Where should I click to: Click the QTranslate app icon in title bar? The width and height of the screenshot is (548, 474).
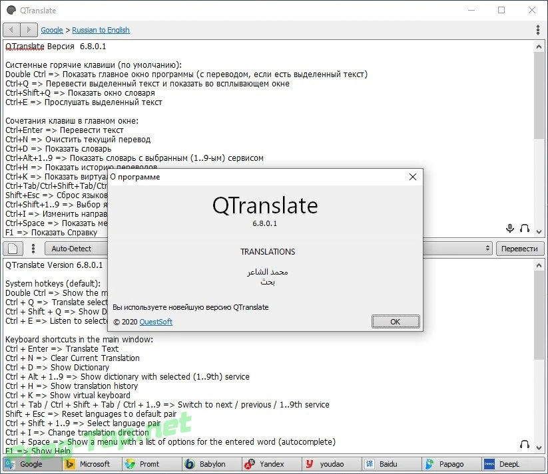coord(11,10)
